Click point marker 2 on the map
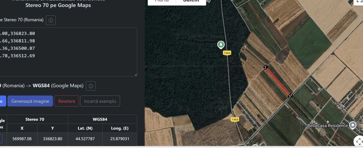 (265, 67)
